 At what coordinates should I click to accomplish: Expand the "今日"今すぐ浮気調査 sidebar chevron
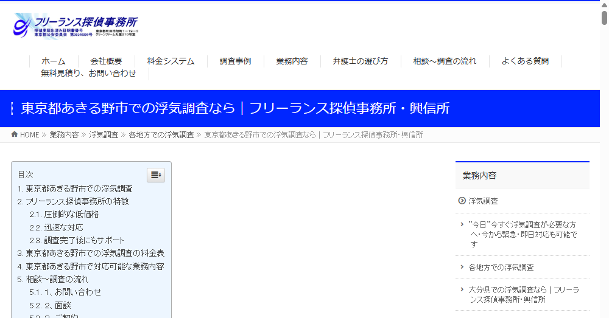462,224
